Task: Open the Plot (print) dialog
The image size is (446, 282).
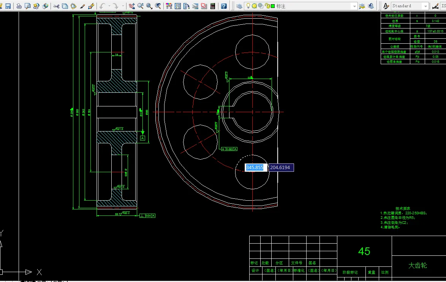Action: [19, 6]
